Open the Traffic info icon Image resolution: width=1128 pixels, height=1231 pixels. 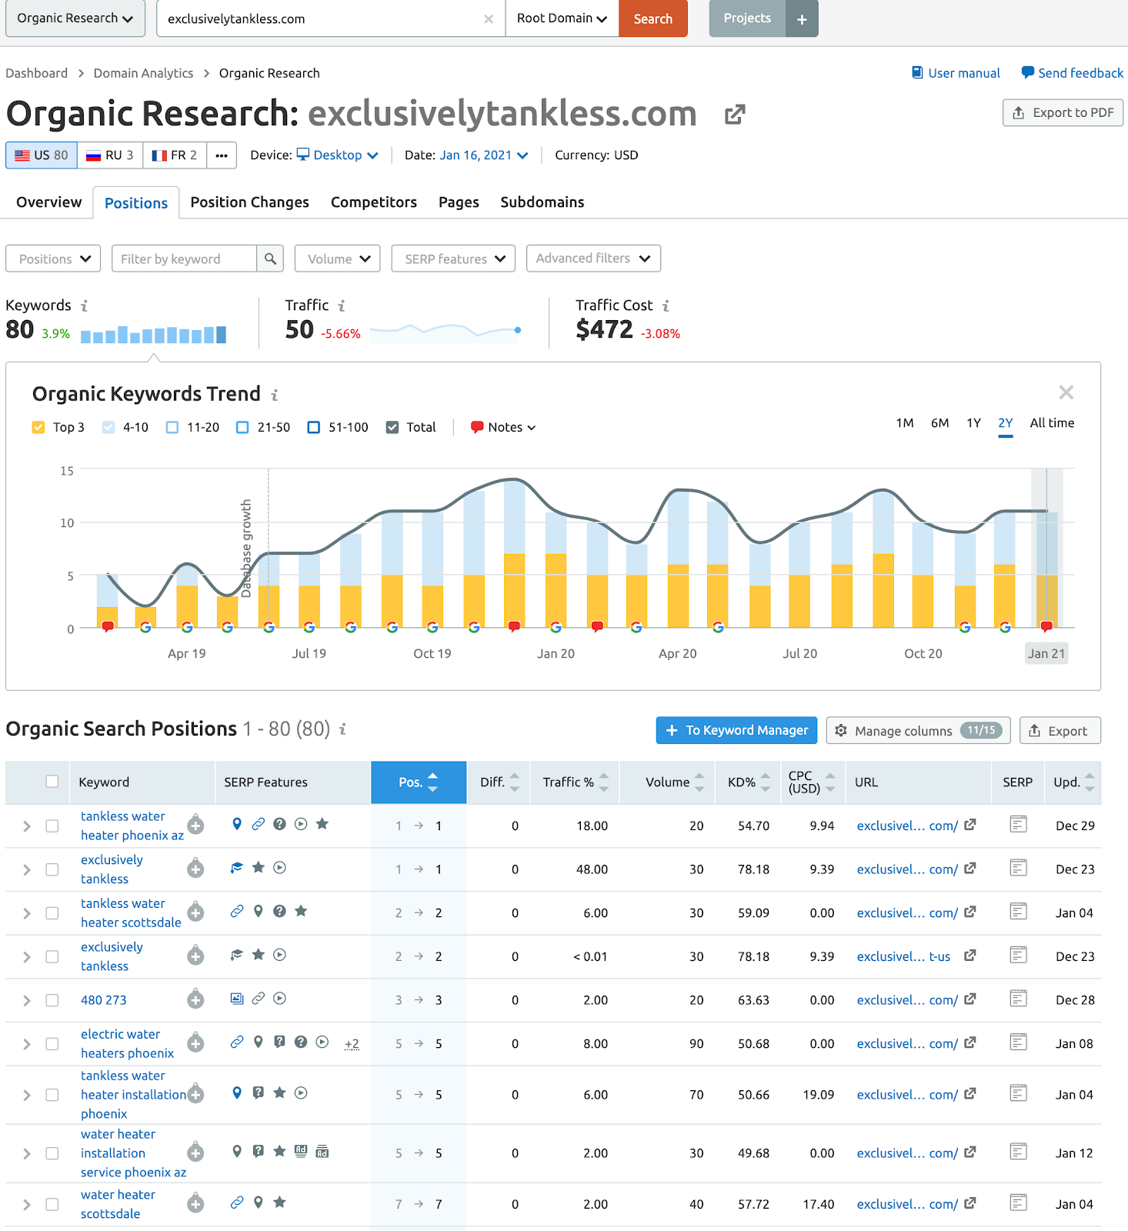coord(342,305)
